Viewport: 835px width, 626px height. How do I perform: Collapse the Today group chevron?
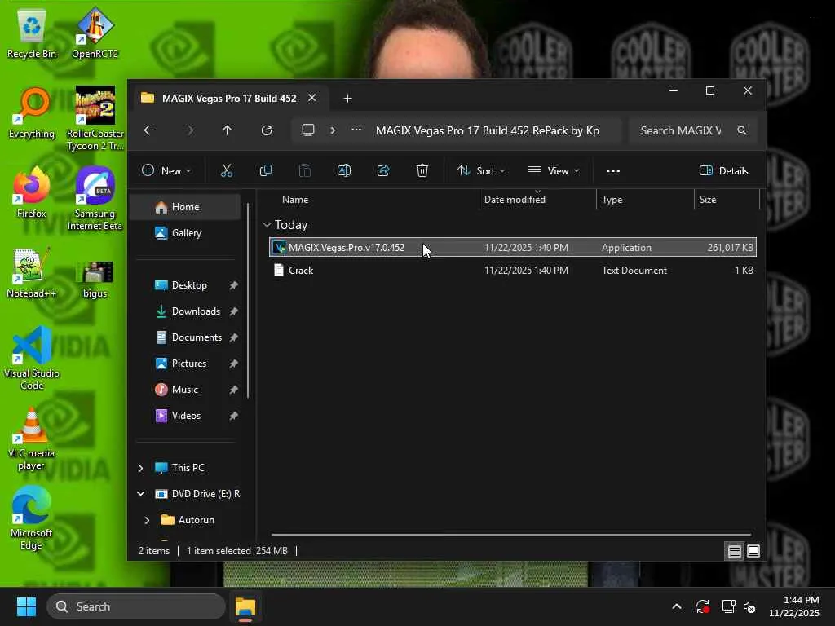tap(267, 225)
